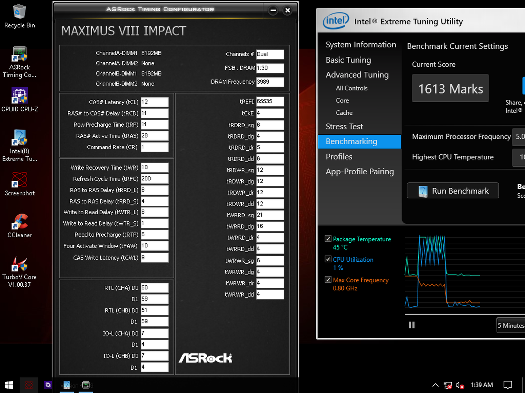Toggle Max Core Frequency checkbox
The width and height of the screenshot is (525, 393).
[328, 279]
